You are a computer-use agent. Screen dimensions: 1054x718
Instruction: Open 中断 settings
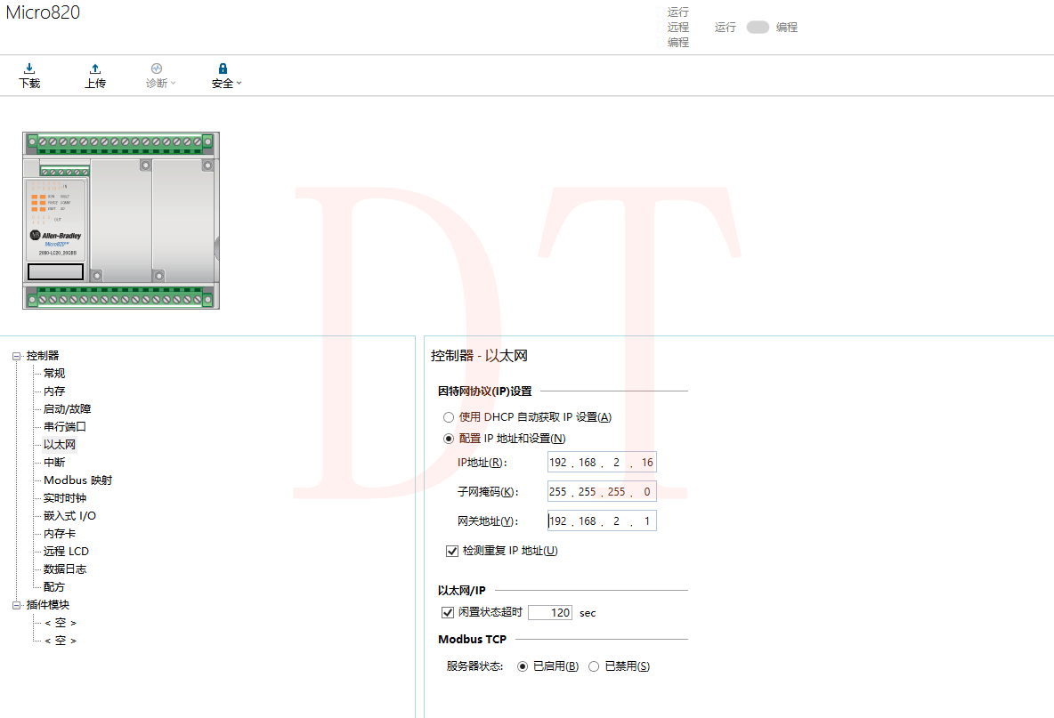[54, 462]
